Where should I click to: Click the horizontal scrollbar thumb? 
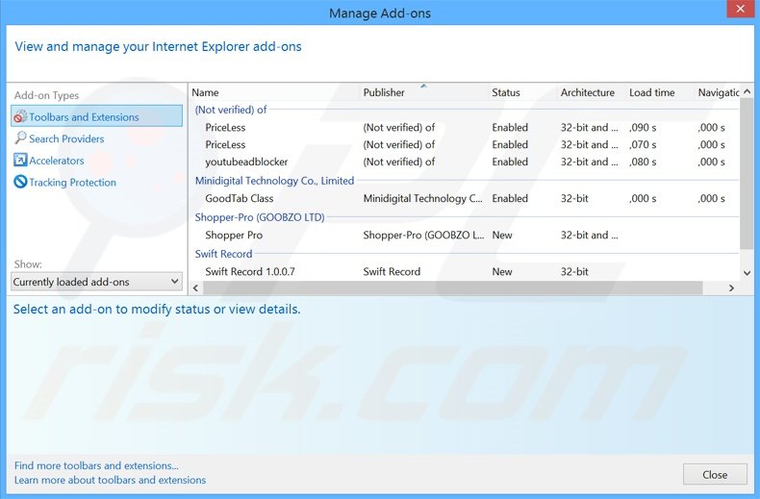(x=453, y=287)
